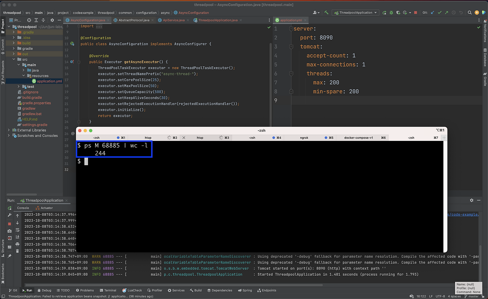Start debugging with the bug icon

click(x=392, y=13)
